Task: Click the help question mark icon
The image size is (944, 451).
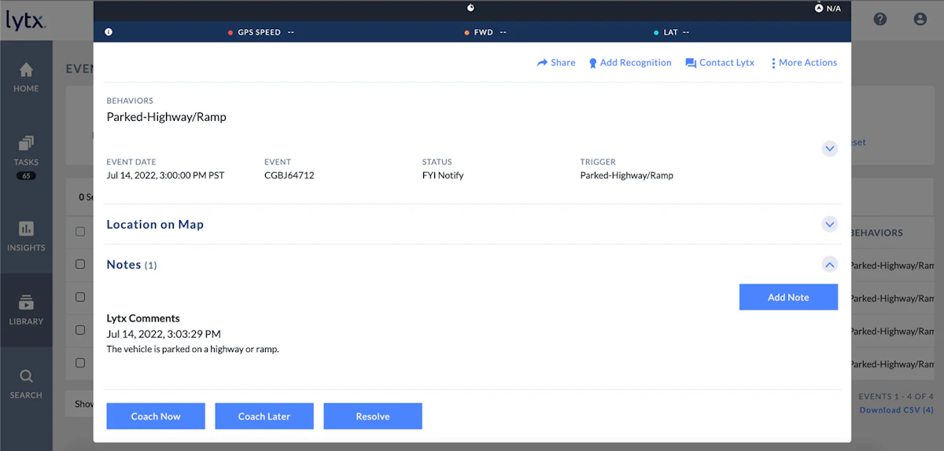Action: coord(880,20)
